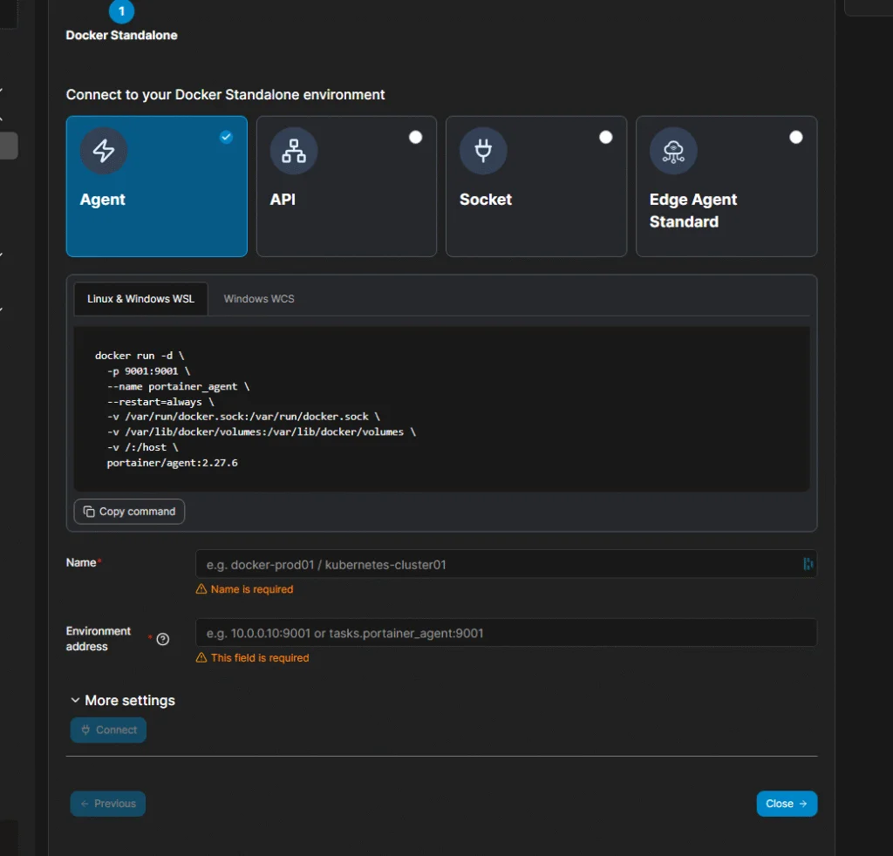Choose the Socket radio option

tap(606, 137)
